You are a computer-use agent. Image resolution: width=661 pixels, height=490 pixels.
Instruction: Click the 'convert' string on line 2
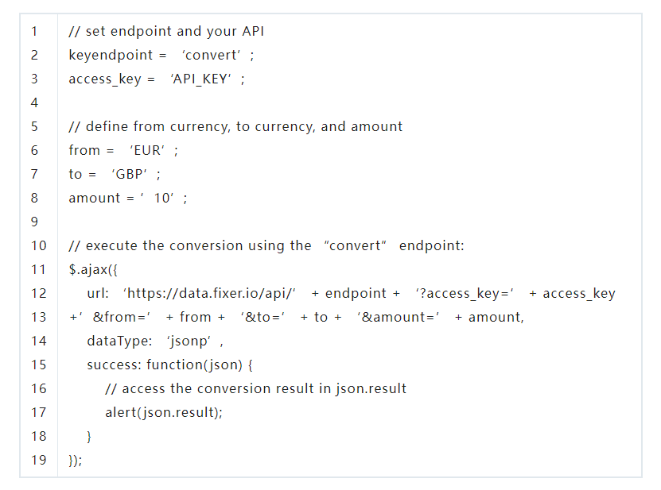(x=212, y=56)
